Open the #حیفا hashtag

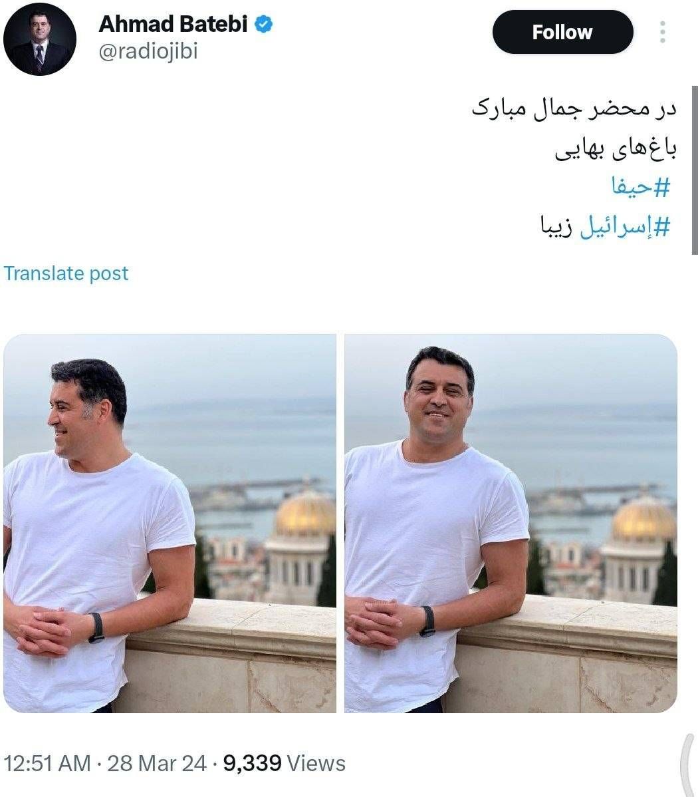pyautogui.click(x=641, y=186)
